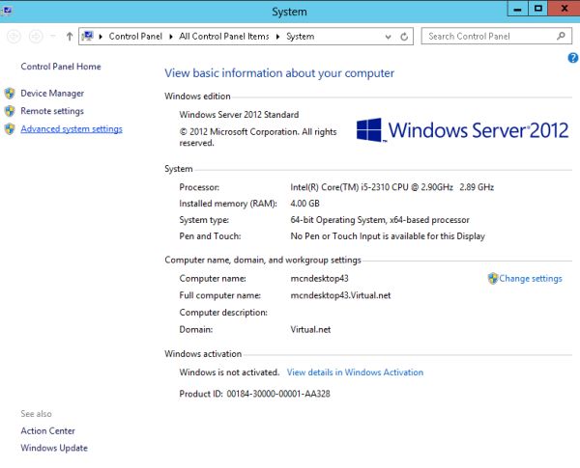Select System in the breadcrumb path

[301, 37]
